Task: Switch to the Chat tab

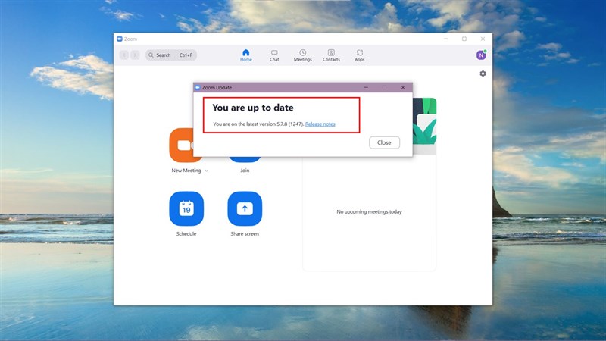Action: [x=274, y=55]
